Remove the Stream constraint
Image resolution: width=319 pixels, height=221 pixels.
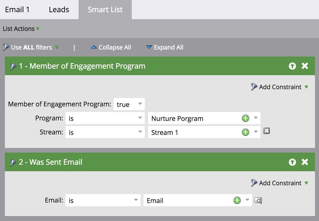click(x=267, y=131)
